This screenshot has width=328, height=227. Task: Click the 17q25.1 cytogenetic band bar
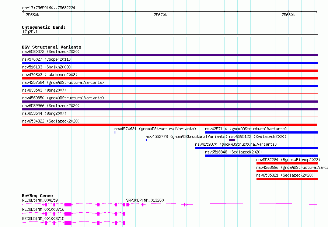point(170,36)
